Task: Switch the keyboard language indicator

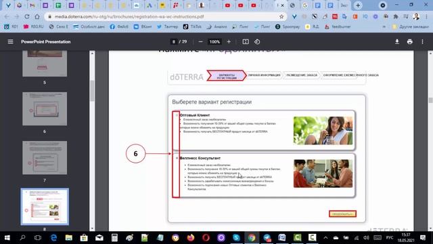Action: coord(390,238)
